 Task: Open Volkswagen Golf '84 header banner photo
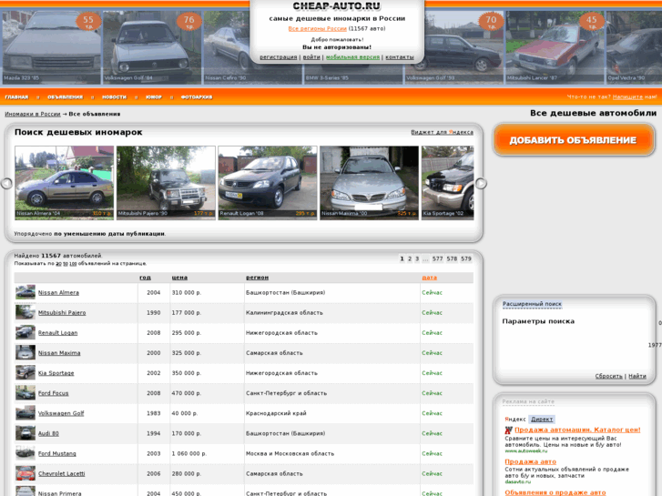(152, 47)
